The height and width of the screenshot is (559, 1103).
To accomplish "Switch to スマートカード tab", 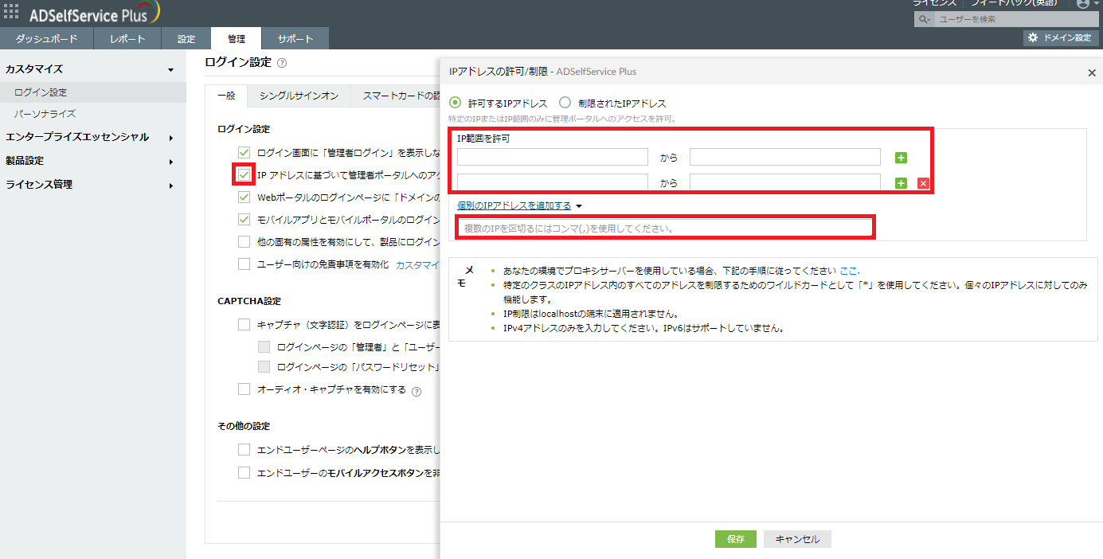I will pyautogui.click(x=397, y=96).
